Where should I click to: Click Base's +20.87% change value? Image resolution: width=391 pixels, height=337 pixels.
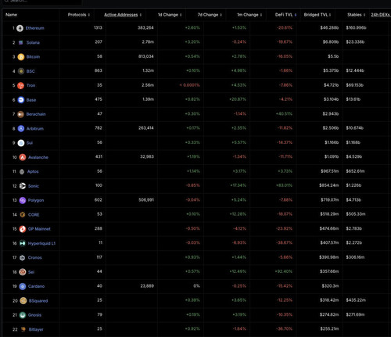point(238,99)
